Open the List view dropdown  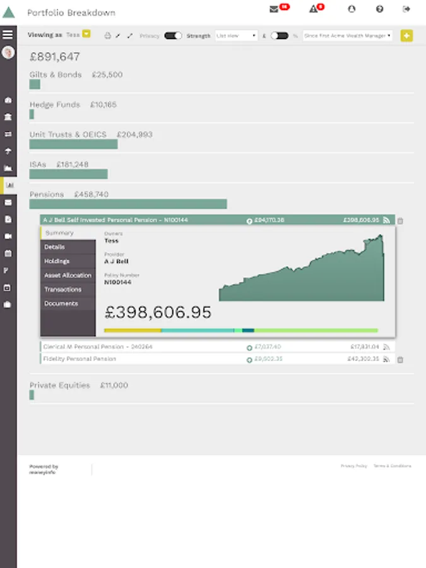pyautogui.click(x=236, y=35)
